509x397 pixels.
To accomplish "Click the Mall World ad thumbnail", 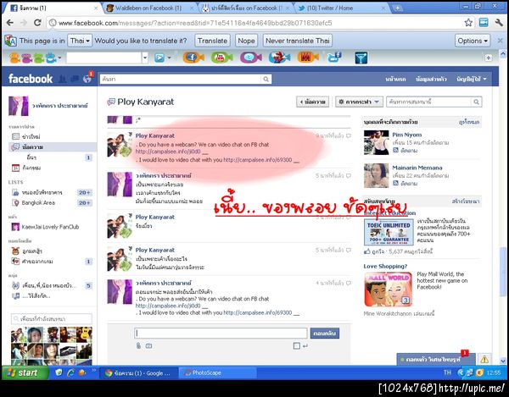I will 389,289.
